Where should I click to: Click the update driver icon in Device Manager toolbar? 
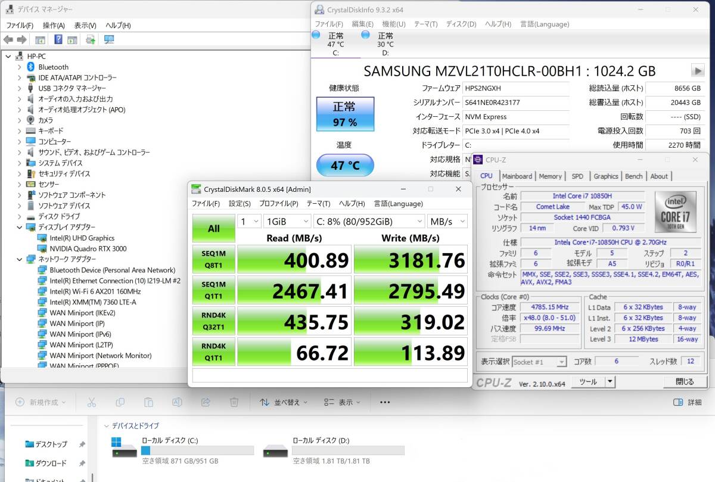point(91,40)
